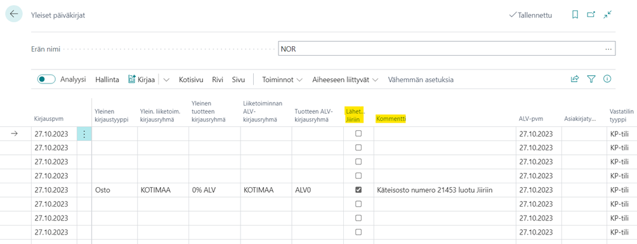Click KOTIMAA under Liiketoiminnan ALV-kirjausryhmä
The image size is (637, 244).
point(266,190)
